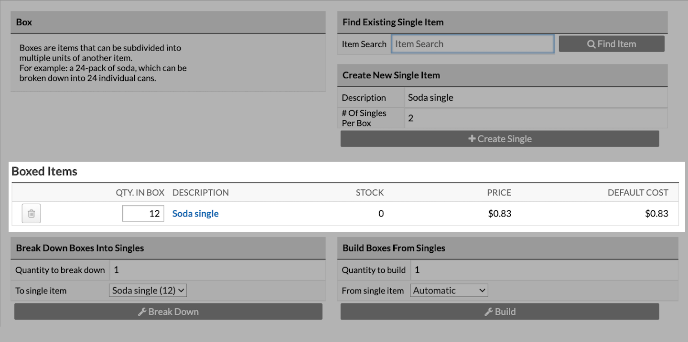Select the # Of Singles Per Box field
The width and height of the screenshot is (688, 342).
(x=535, y=118)
